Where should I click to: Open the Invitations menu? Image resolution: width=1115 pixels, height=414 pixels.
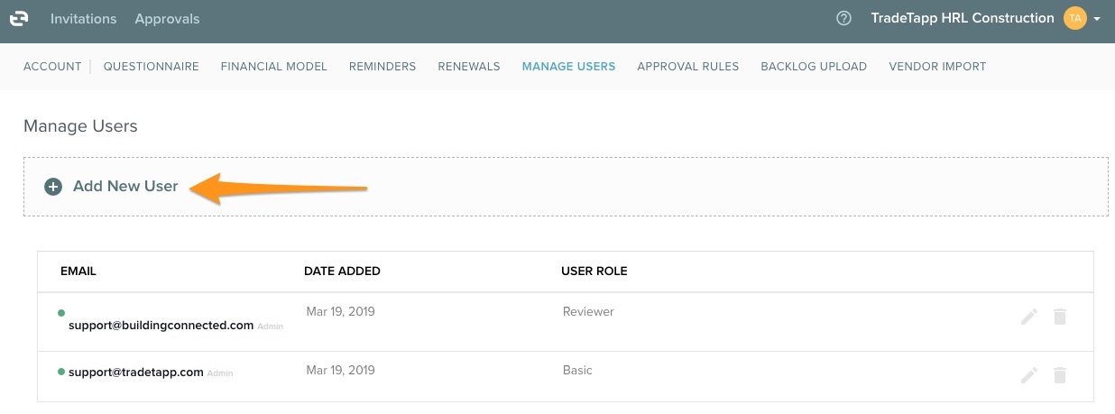83,18
